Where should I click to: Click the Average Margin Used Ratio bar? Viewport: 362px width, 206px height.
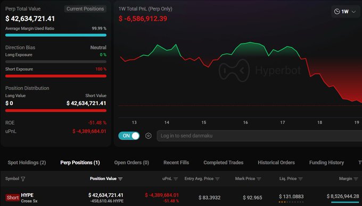[x=56, y=35]
